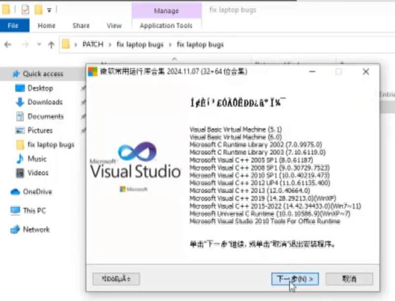395x301 pixels.
Task: Click the folder icon at title bar's left
Action: click(6, 9)
